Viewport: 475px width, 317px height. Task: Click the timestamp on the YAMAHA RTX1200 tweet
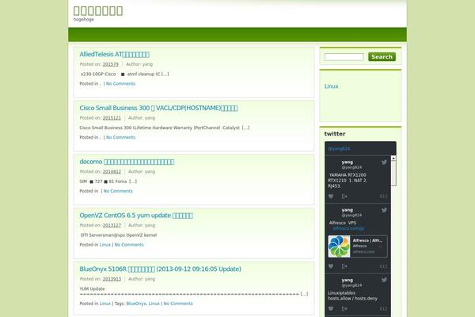pos(383,197)
